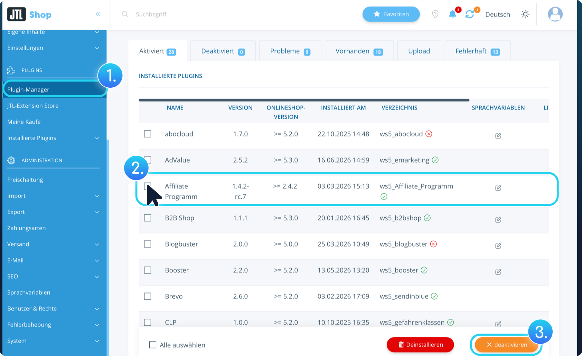The height and width of the screenshot is (356, 582).
Task: Edit language variables for Booster
Action: (498, 272)
